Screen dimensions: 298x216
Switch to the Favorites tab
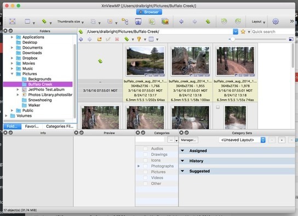(32, 126)
